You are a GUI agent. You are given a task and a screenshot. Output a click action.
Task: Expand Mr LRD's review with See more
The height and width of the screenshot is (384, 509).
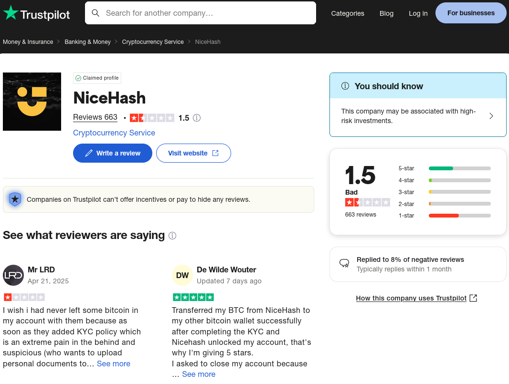tap(113, 363)
